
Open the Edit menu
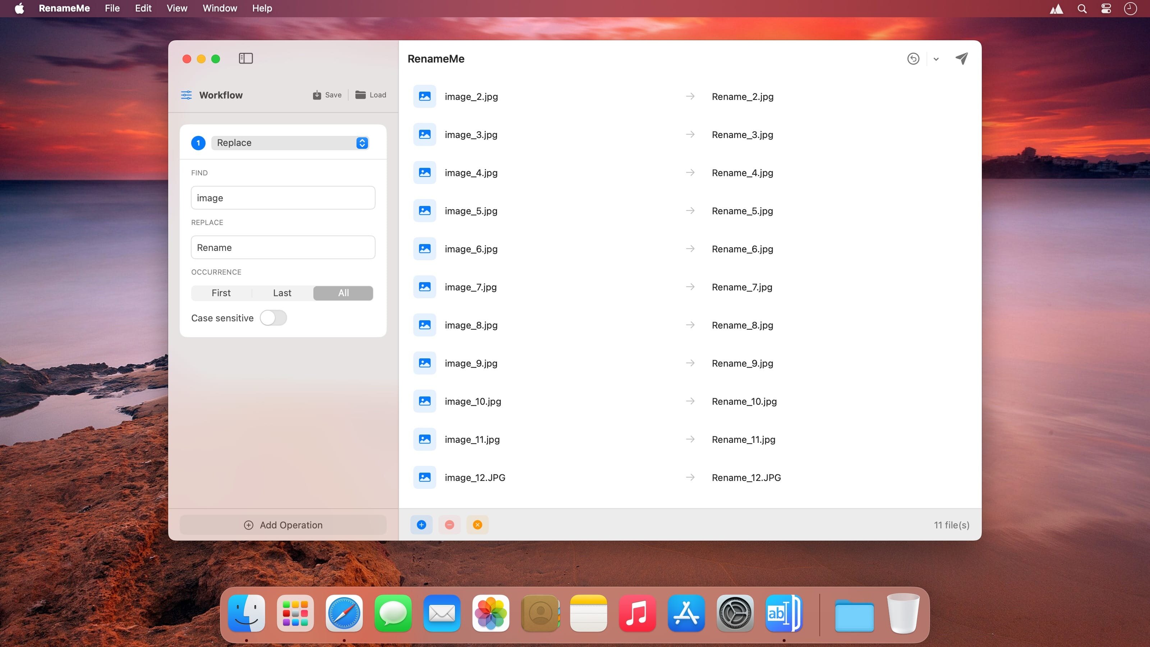[x=143, y=8]
